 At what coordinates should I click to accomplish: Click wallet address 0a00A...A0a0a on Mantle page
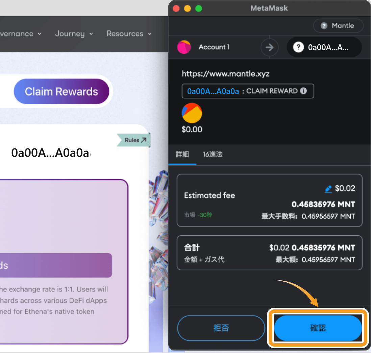pyautogui.click(x=50, y=153)
